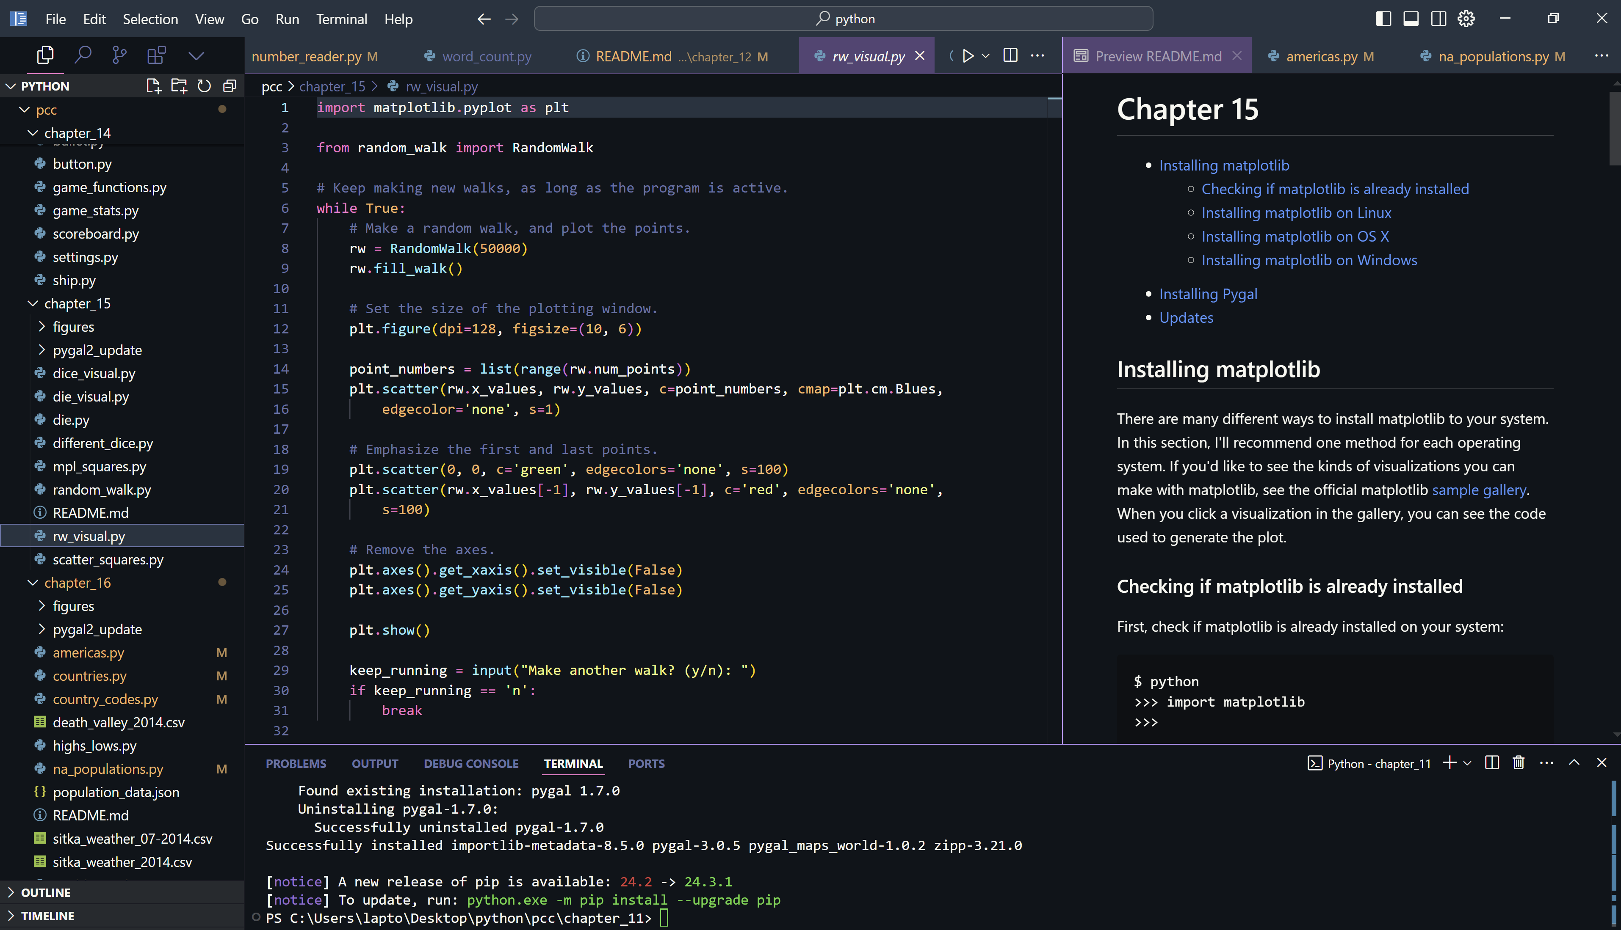The image size is (1621, 930).
Task: Kill terminal with trash icon
Action: [x=1519, y=762]
